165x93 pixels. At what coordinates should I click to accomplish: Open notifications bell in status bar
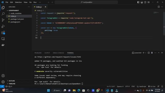point(162,87)
